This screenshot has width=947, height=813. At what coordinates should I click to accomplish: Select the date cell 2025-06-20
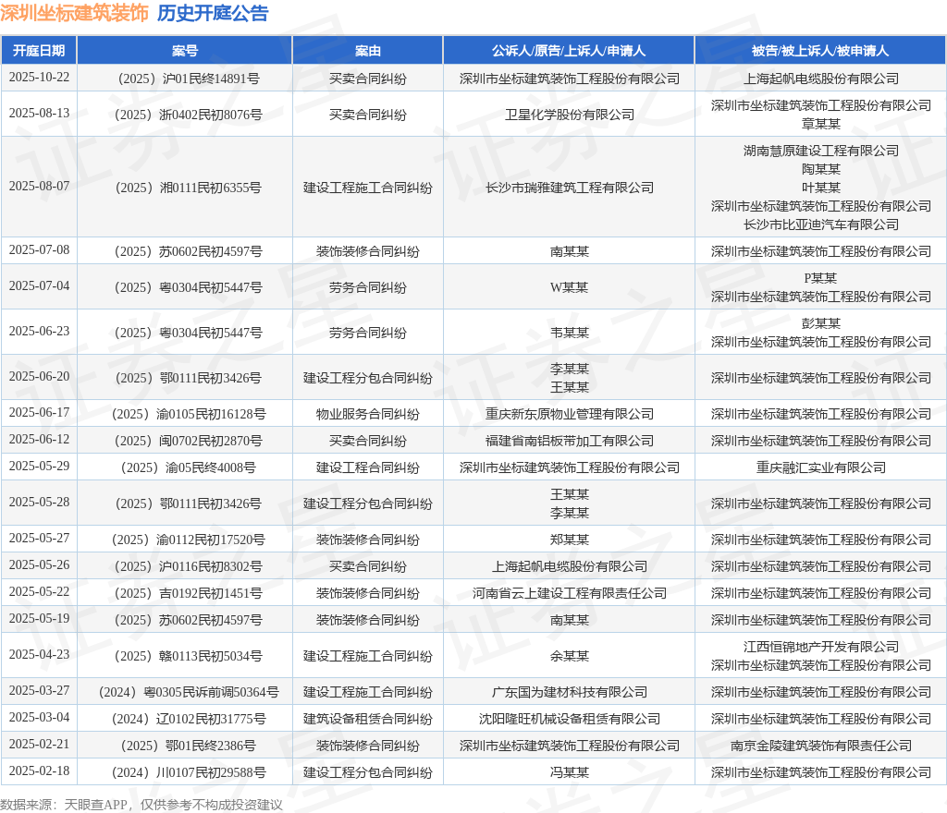(39, 376)
